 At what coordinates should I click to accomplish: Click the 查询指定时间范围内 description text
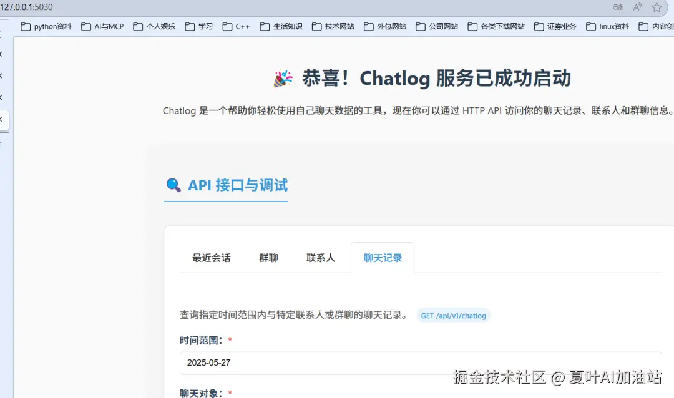point(293,315)
